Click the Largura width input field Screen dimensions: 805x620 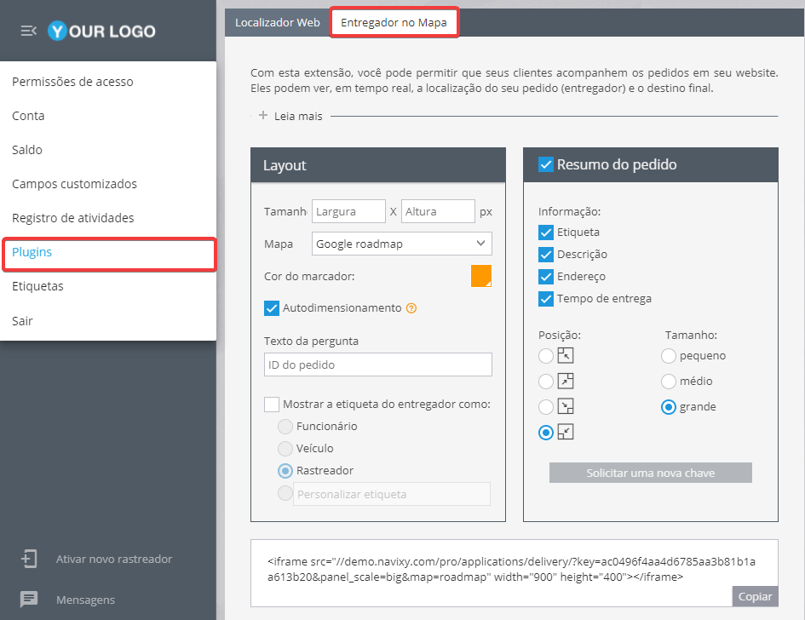click(348, 211)
